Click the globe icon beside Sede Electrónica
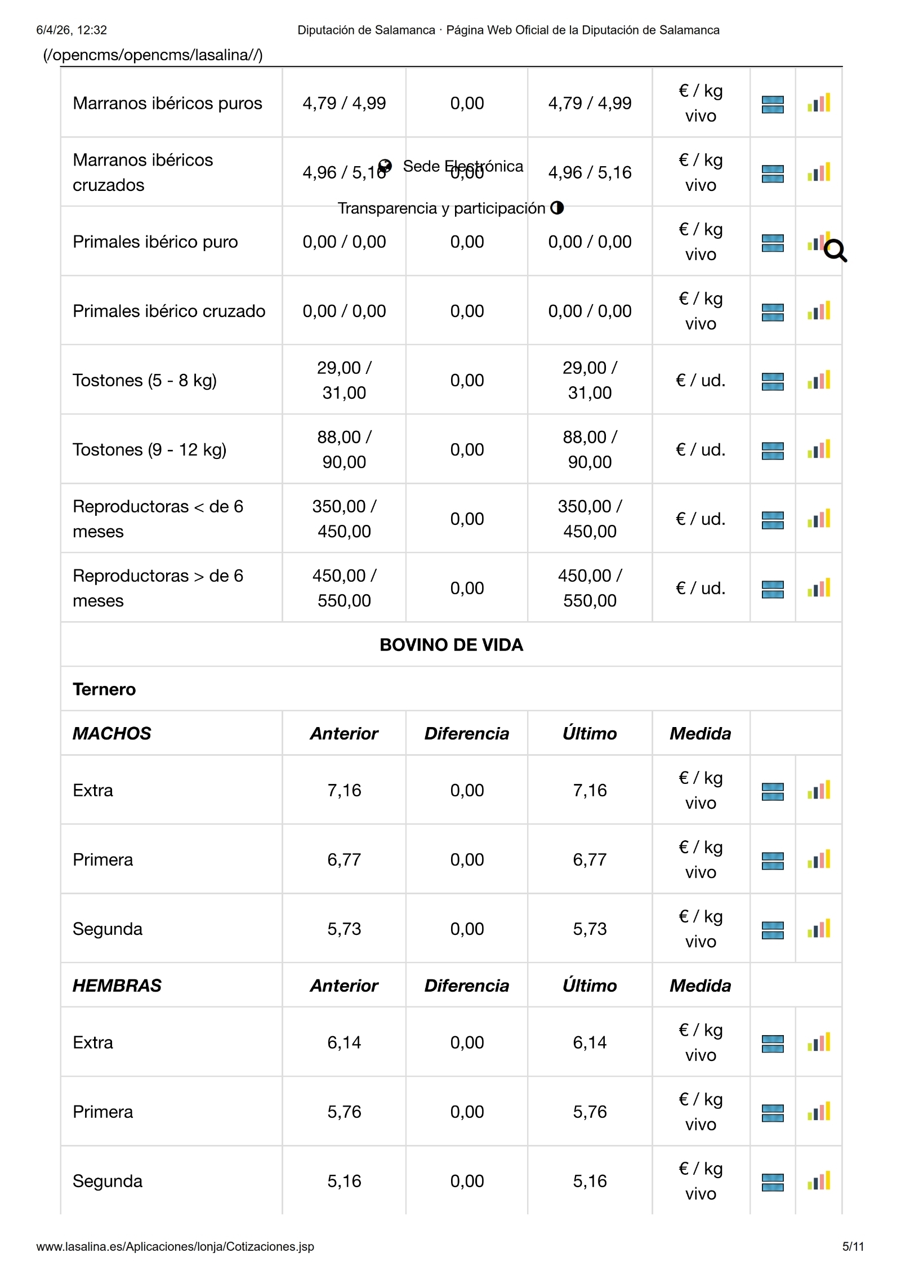 (x=385, y=166)
